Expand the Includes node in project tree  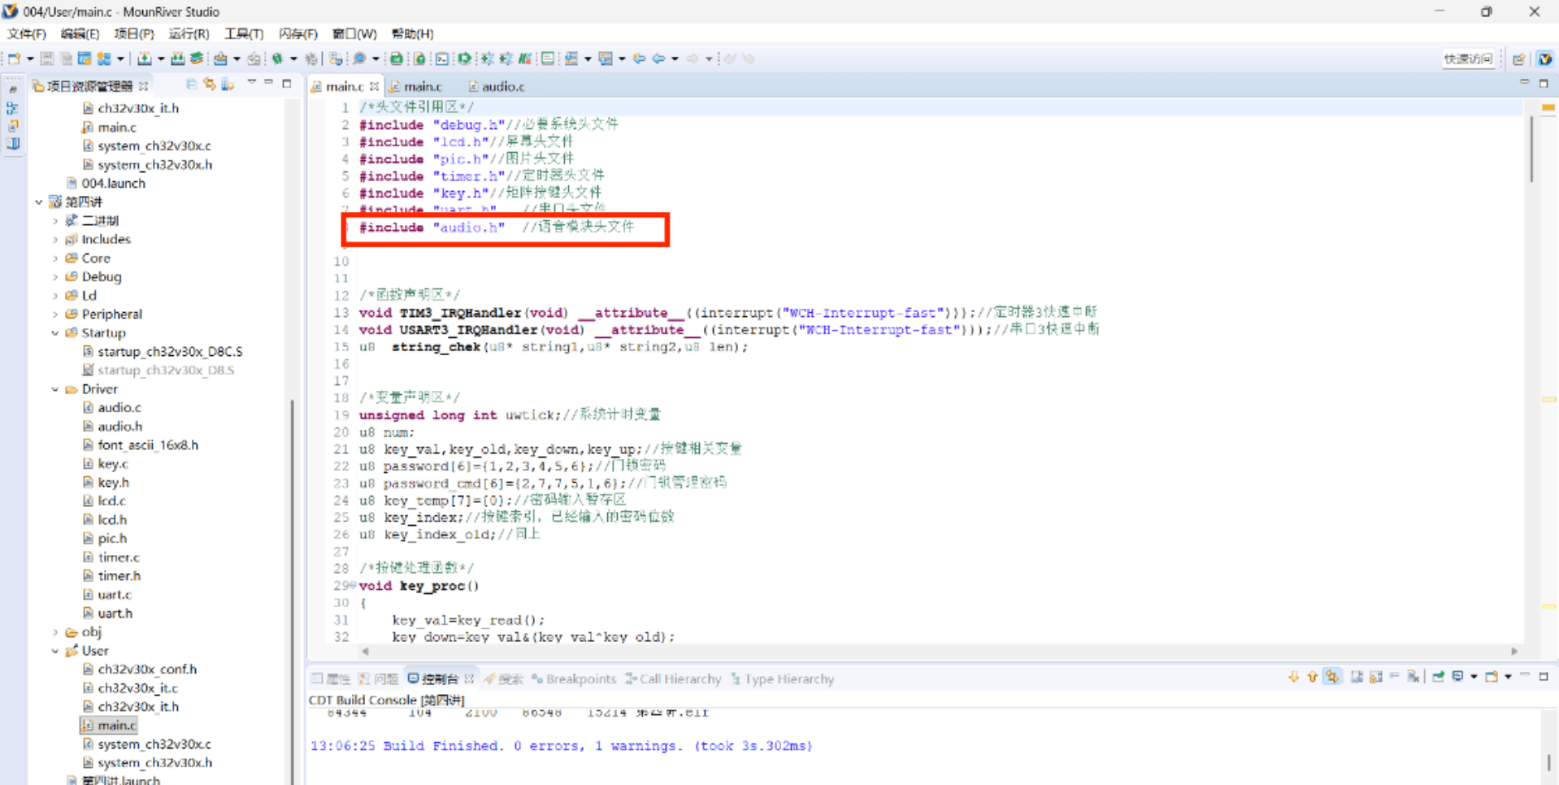pyautogui.click(x=55, y=240)
